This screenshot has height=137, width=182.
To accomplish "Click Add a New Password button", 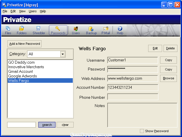I will pyautogui.click(x=24, y=44).
